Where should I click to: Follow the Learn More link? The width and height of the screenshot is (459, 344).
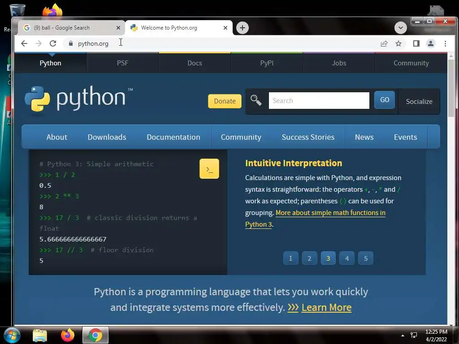click(x=326, y=307)
